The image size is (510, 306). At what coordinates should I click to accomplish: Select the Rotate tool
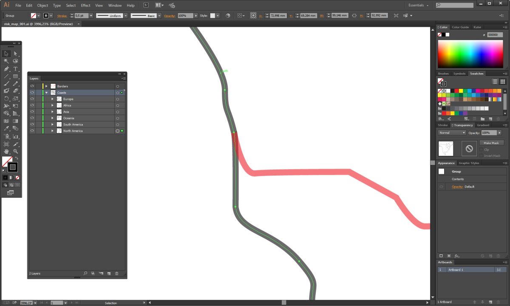tap(6, 99)
